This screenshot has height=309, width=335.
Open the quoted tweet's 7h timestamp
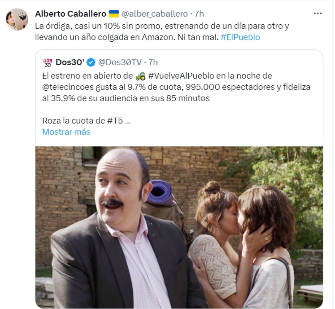pyautogui.click(x=153, y=62)
